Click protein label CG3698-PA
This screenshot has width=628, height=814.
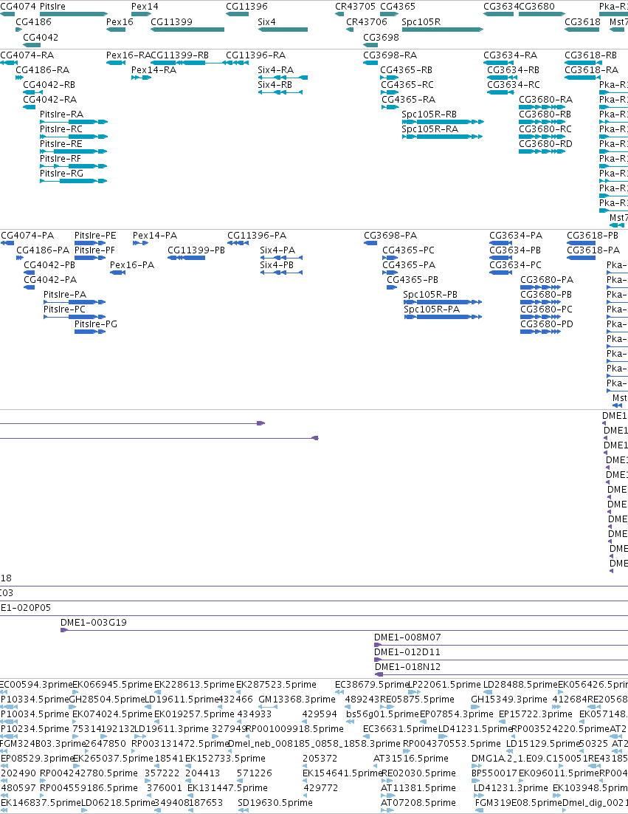point(390,235)
